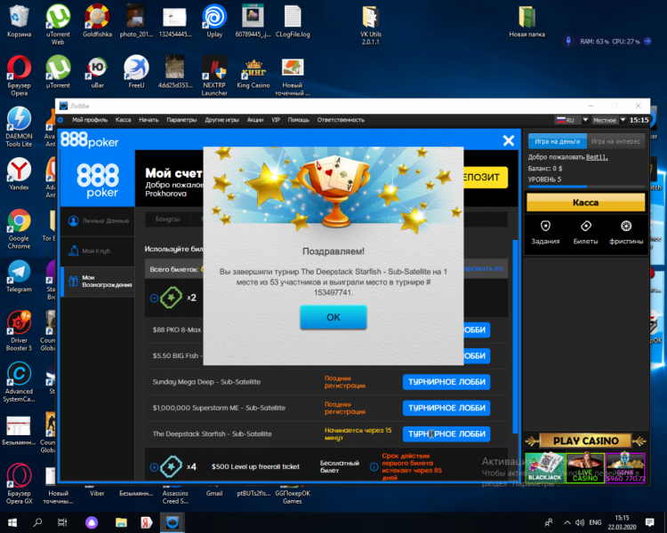Close the 888poker account panel with X
The width and height of the screenshot is (667, 533).
tap(509, 140)
